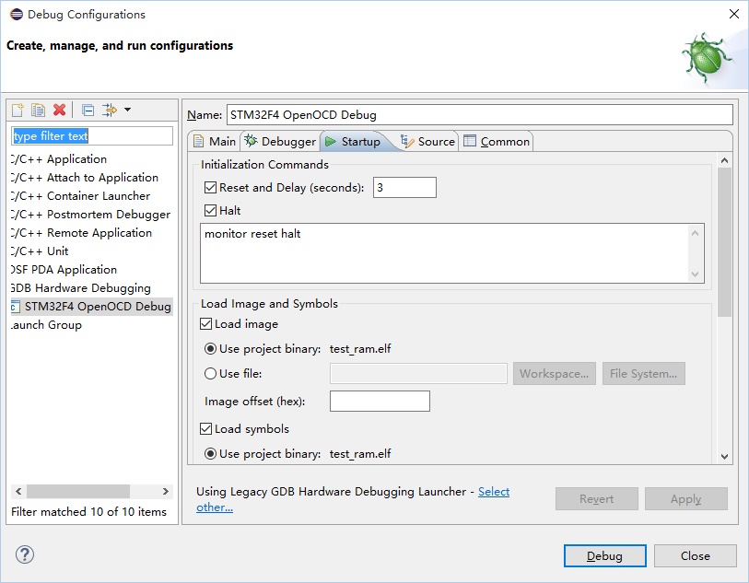749x583 pixels.
Task: Delete the selected launch configuration
Action: click(60, 111)
